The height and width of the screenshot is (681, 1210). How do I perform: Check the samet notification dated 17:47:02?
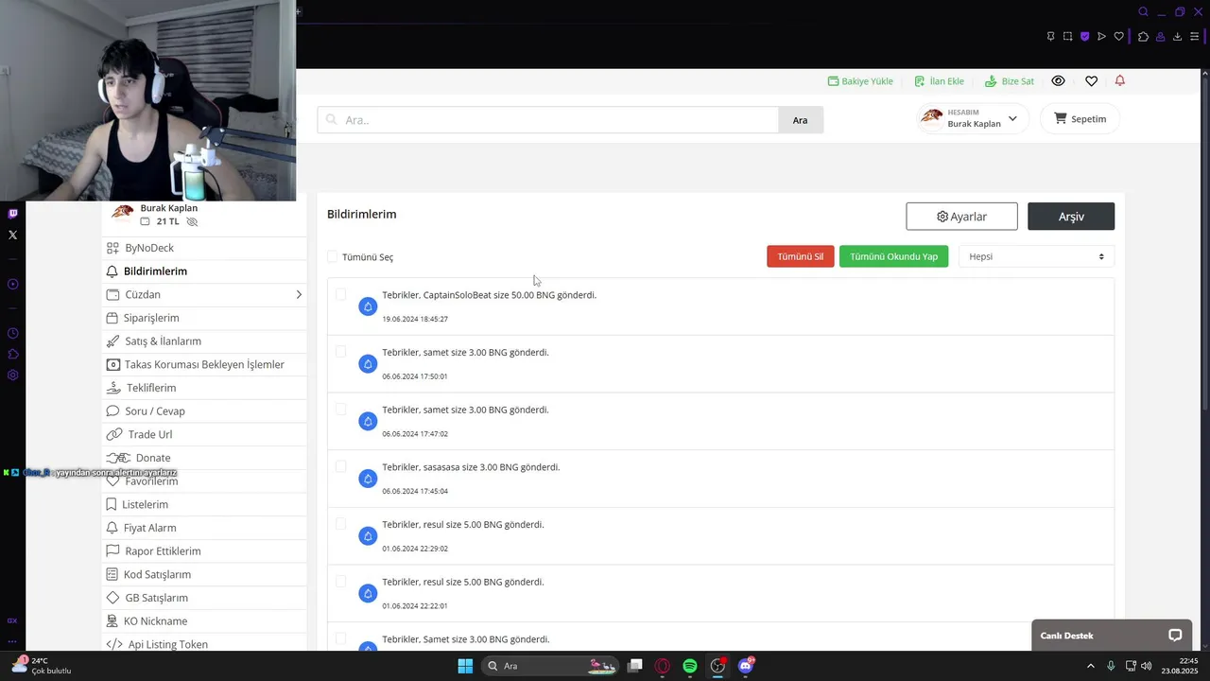[340, 410]
